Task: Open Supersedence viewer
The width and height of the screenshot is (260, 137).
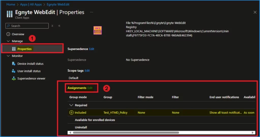Action: coord(31,79)
